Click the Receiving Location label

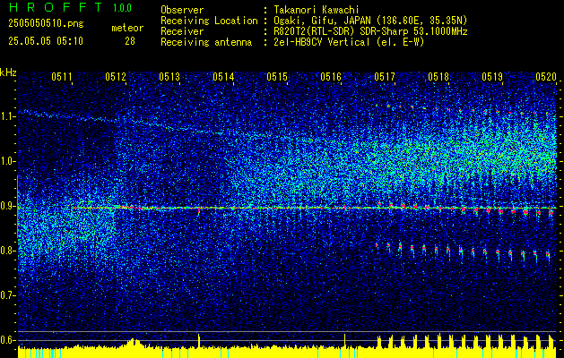[209, 21]
